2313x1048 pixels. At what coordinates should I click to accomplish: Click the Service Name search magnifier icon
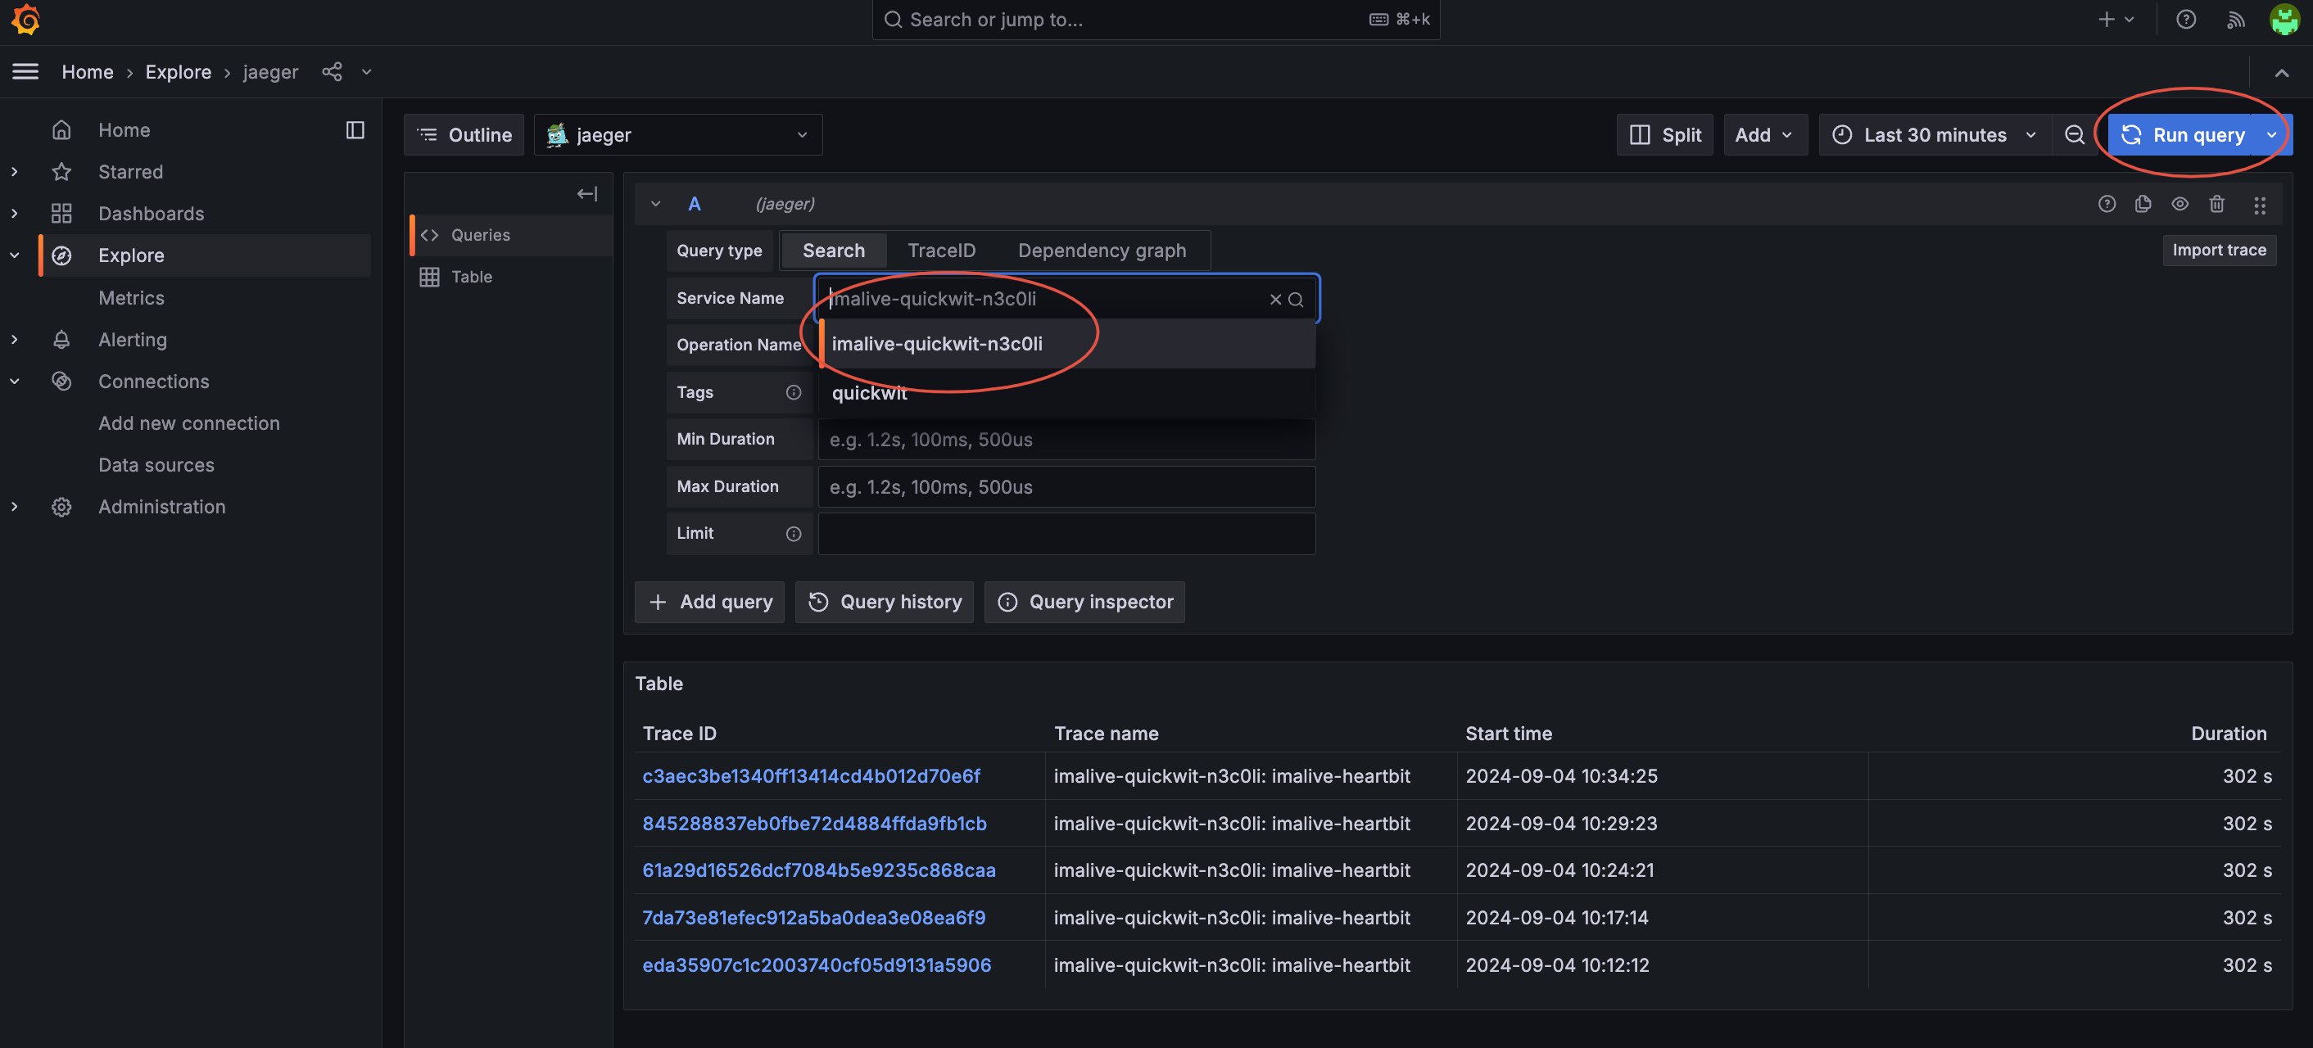tap(1296, 300)
